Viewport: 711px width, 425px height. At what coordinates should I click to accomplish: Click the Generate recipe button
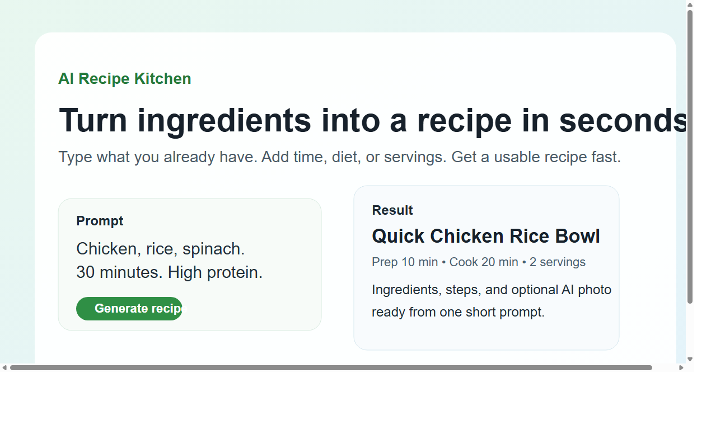(x=129, y=308)
